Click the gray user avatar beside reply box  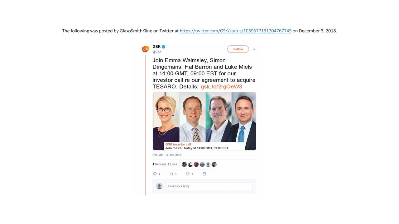coord(159,186)
